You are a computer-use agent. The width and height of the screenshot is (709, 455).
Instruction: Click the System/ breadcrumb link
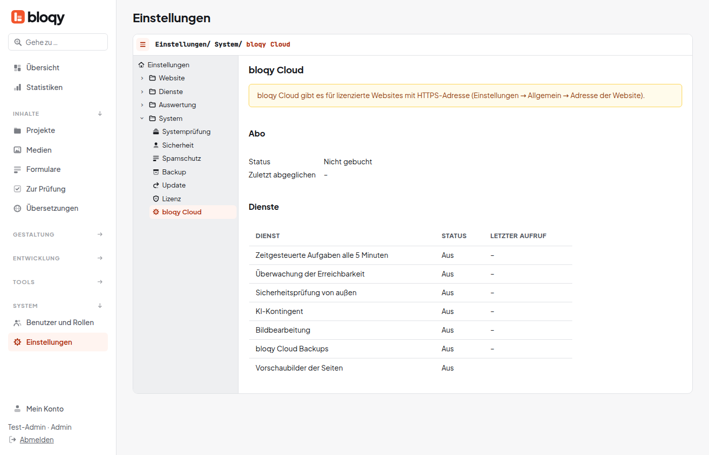pyautogui.click(x=228, y=44)
